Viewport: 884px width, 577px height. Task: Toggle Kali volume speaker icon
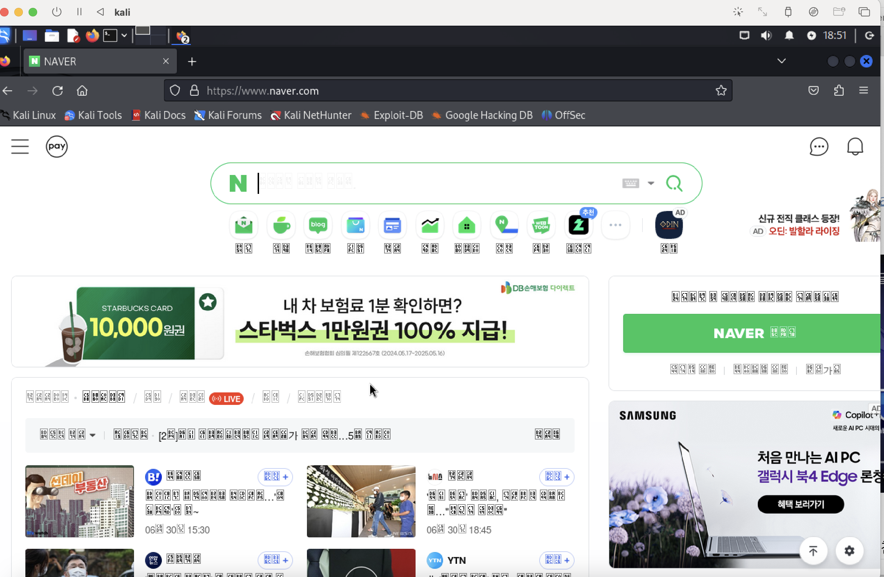766,36
